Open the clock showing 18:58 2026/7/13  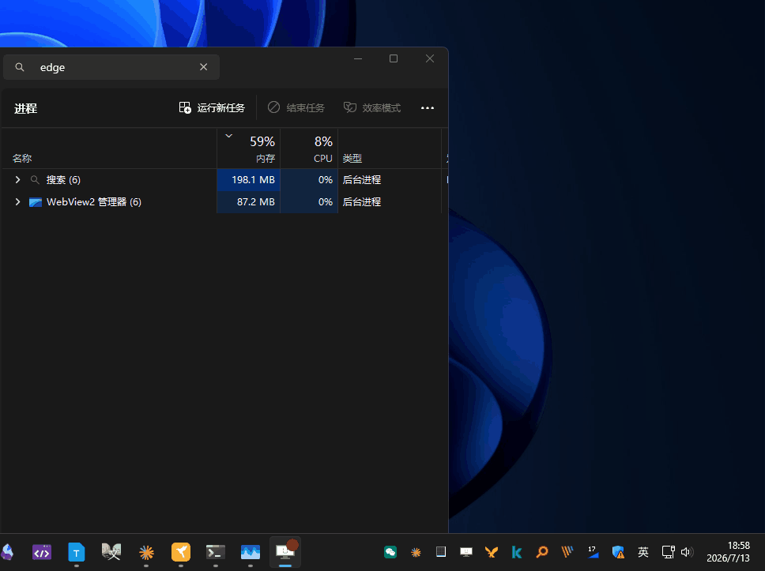tap(729, 551)
